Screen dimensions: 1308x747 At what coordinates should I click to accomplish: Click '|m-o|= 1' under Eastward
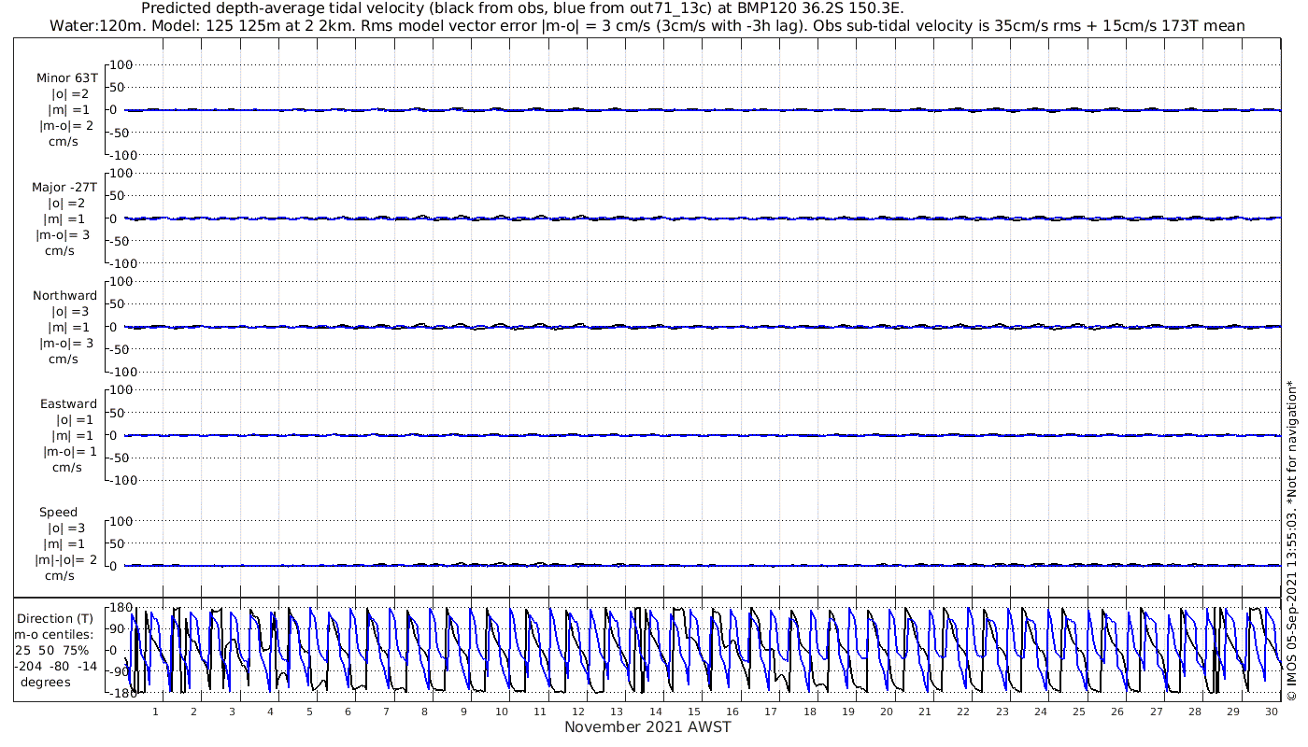point(69,451)
